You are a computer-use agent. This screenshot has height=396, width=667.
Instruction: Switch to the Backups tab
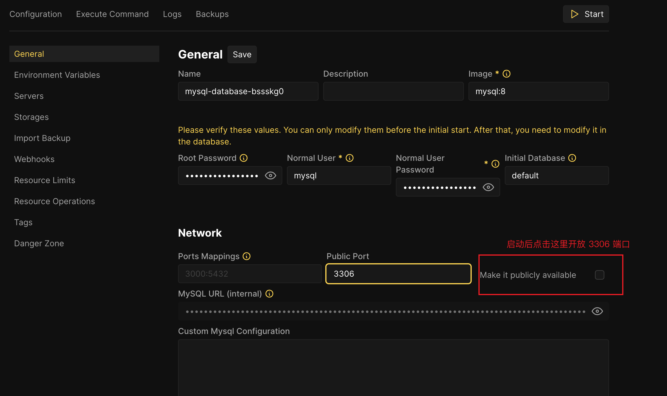[212, 14]
